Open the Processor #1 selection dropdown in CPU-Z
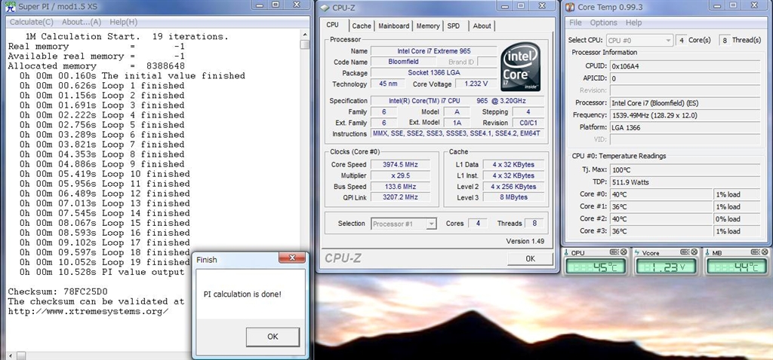The height and width of the screenshot is (360, 773). click(403, 224)
